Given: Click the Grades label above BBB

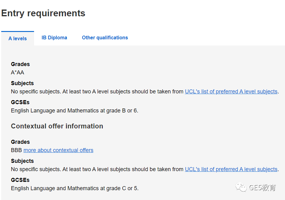Looking at the screenshot, I should 20,142.
